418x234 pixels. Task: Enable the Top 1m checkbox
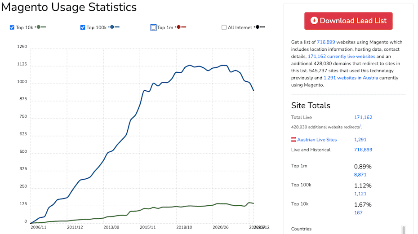(153, 27)
